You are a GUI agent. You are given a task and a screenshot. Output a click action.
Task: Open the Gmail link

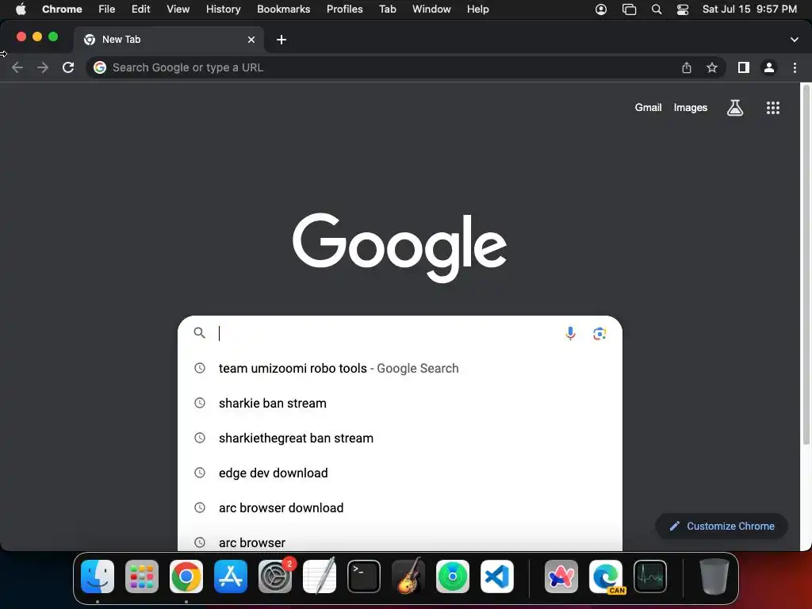pyautogui.click(x=648, y=107)
